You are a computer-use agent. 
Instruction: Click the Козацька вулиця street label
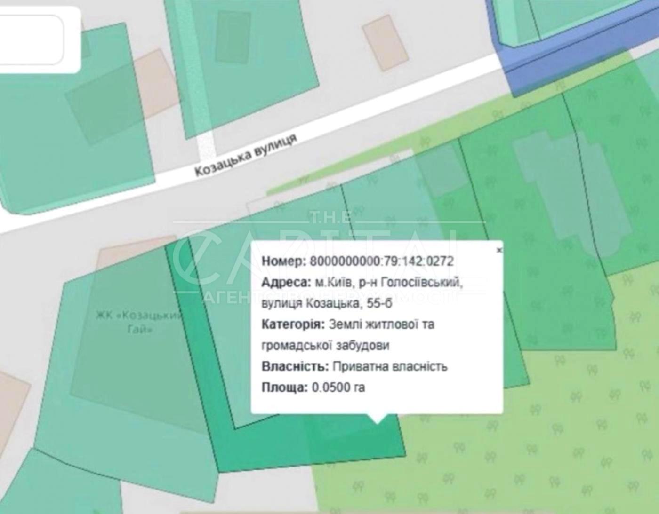246,155
